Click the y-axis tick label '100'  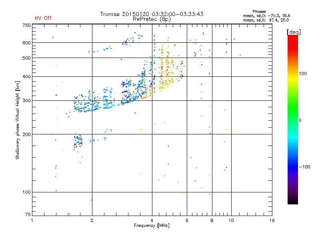pyautogui.click(x=26, y=192)
